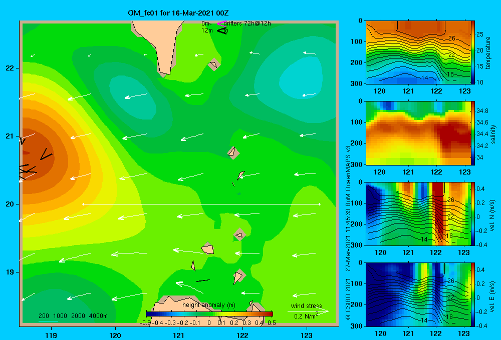
Task: Click the wind stress reference arrow
Action: [308, 311]
